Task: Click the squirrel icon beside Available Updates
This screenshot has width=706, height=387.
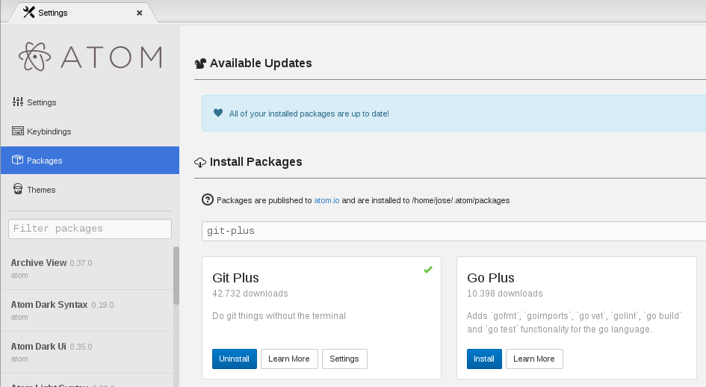Action: (x=200, y=64)
